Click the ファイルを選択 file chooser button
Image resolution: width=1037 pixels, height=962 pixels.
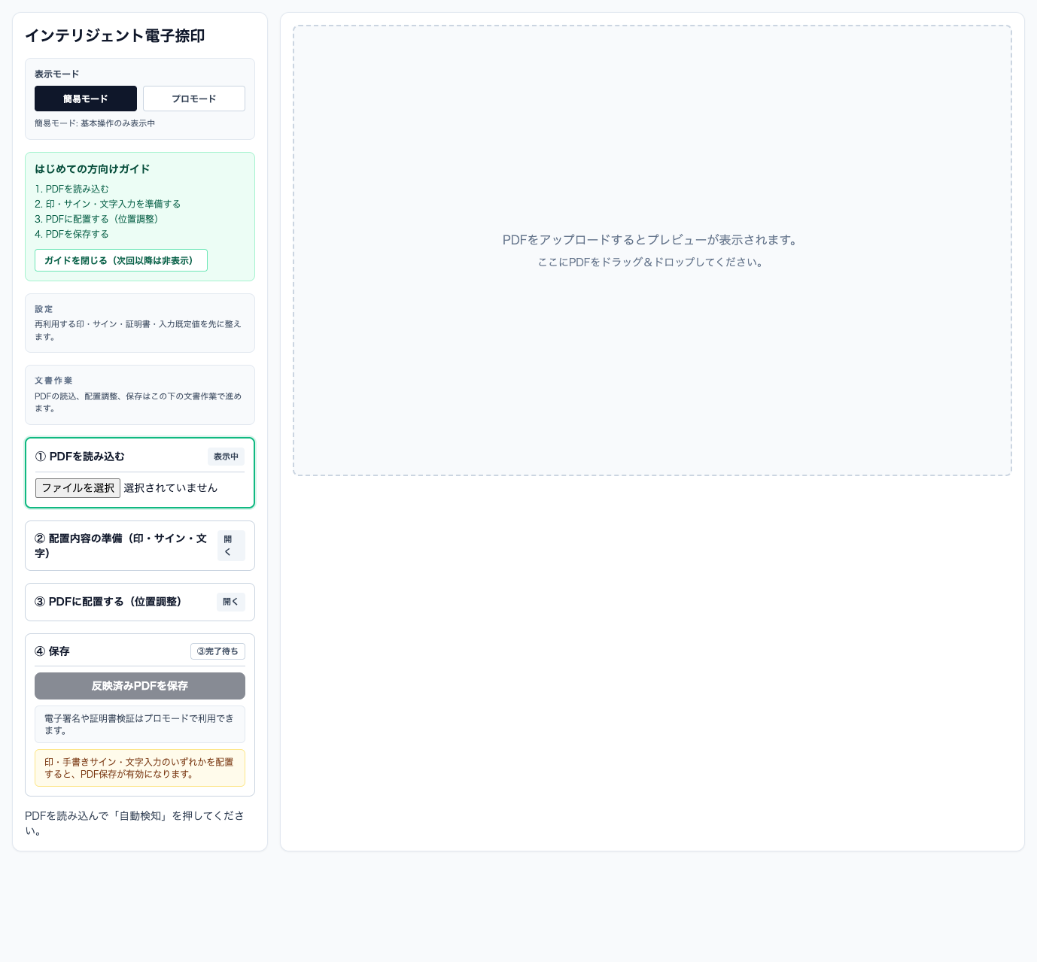78,488
